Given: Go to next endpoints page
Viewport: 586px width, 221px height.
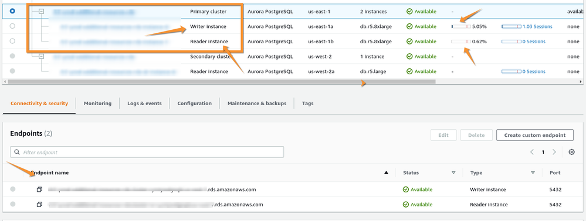Looking at the screenshot, I should [554, 152].
